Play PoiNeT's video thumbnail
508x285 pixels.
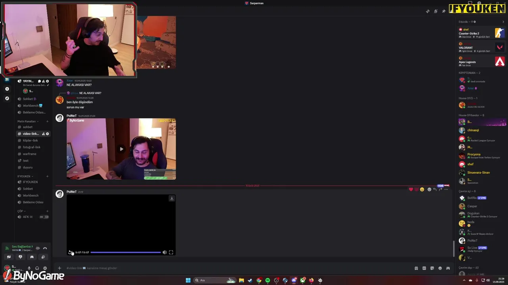[121, 149]
